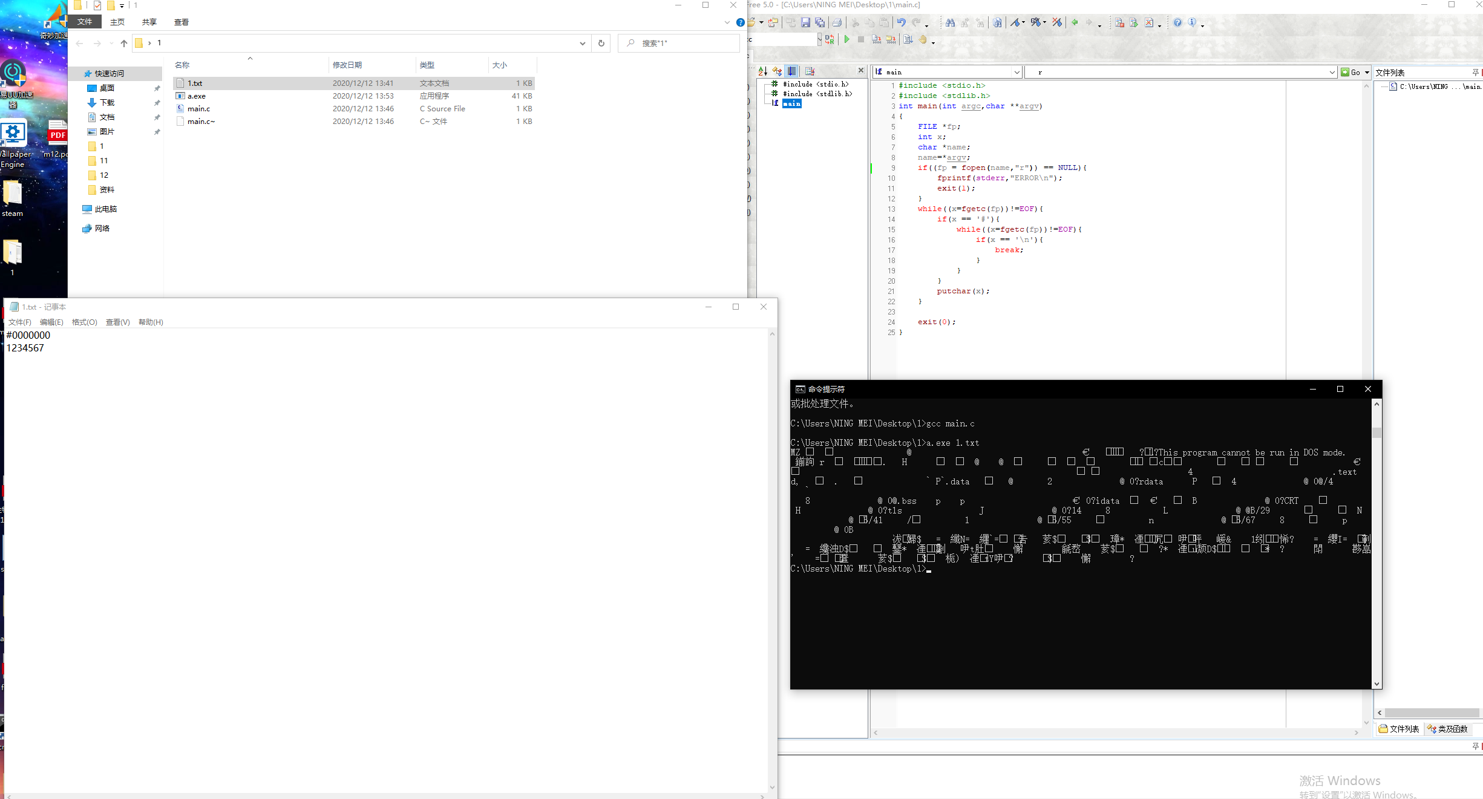Expand the Go button dropdown arrow
Viewport: 1483px width, 799px height.
1367,72
